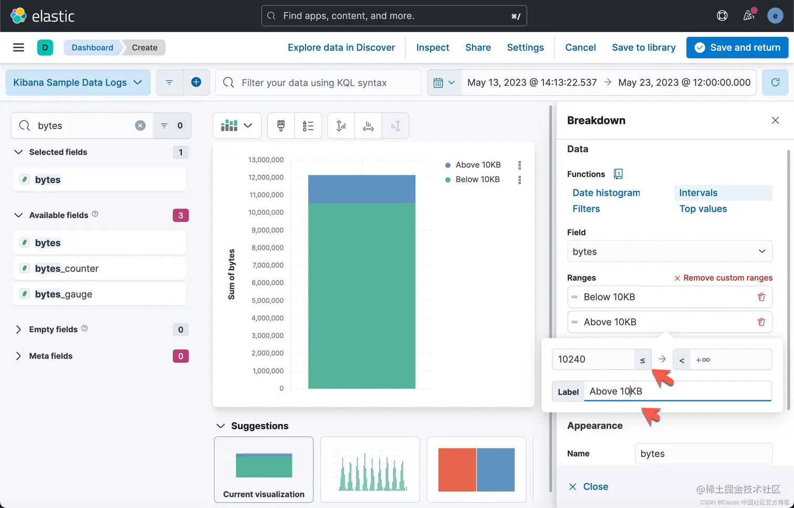Refresh the query results
The height and width of the screenshot is (508, 794).
[775, 82]
